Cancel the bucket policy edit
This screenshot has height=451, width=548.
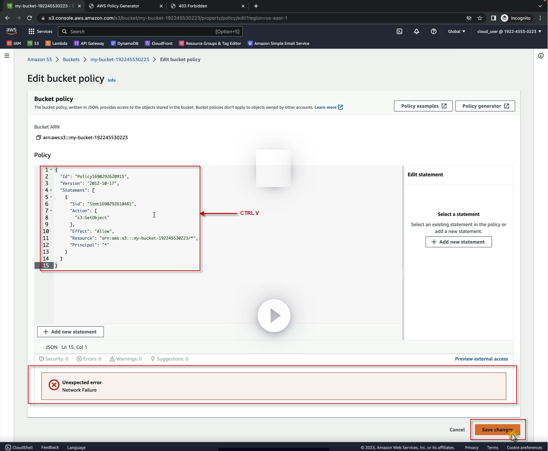point(457,430)
